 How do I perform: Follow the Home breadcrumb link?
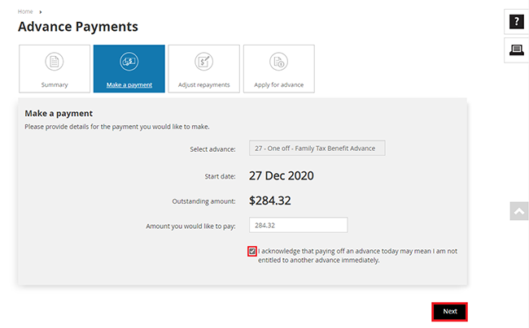[25, 12]
